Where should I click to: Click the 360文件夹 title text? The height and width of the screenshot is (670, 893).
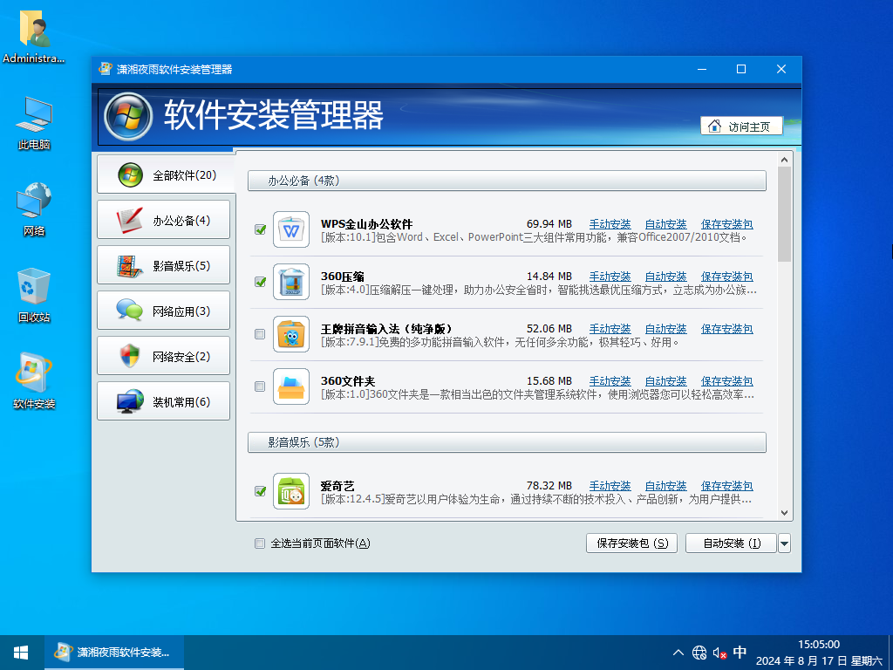pos(348,381)
